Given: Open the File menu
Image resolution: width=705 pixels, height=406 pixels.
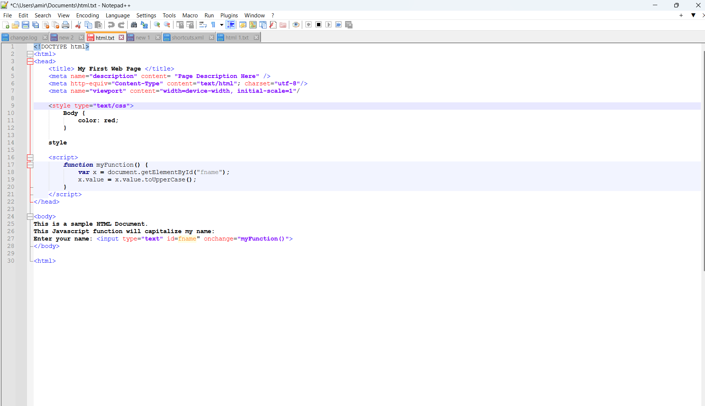Looking at the screenshot, I should pos(7,15).
